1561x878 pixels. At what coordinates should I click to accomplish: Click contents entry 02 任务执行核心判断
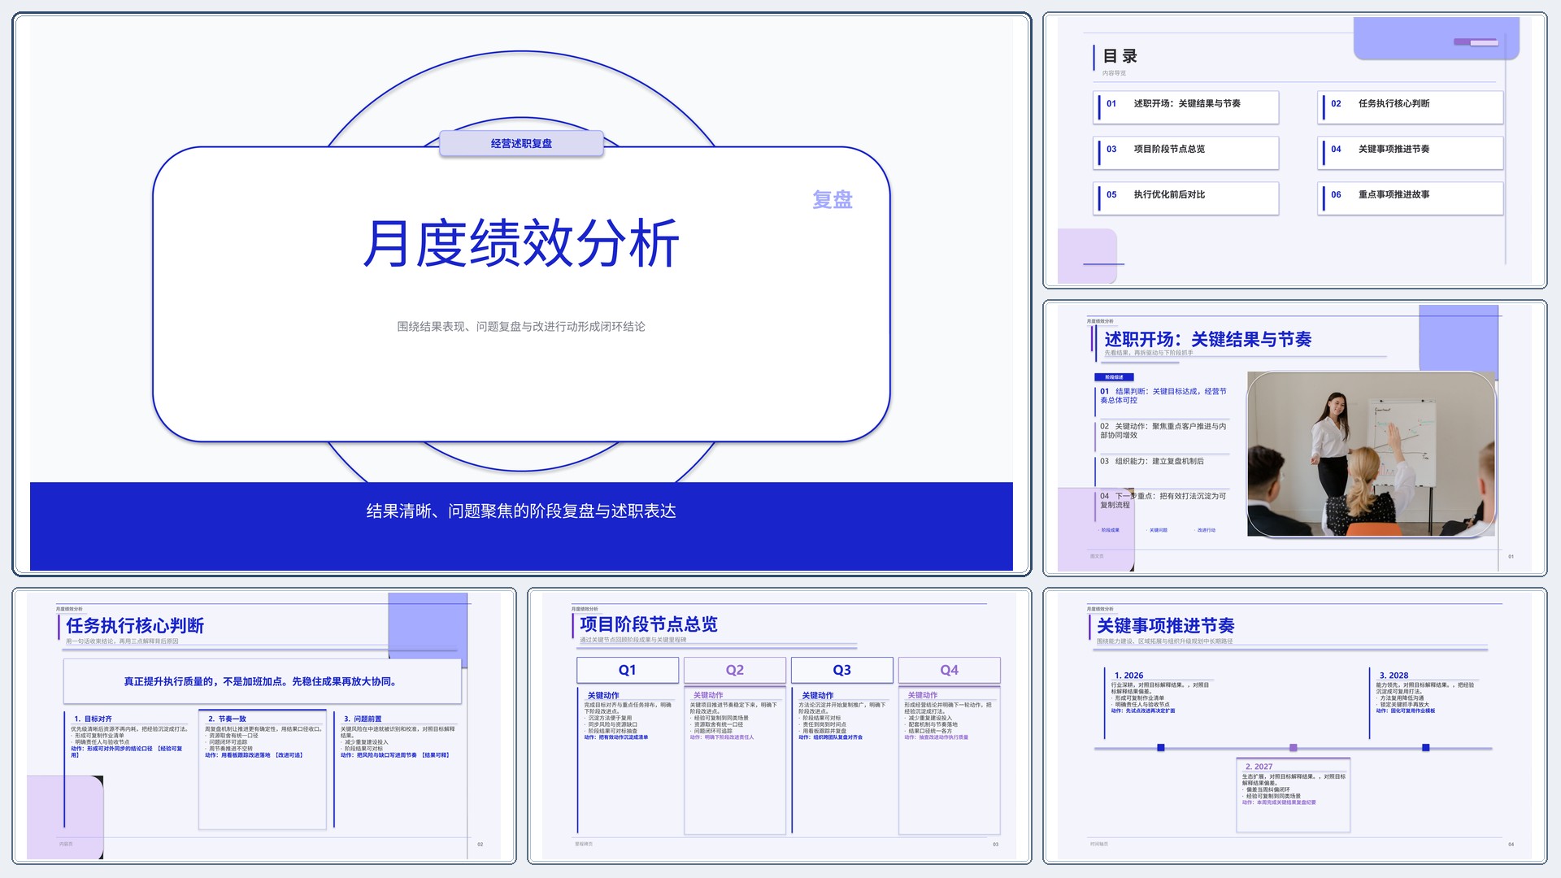[1411, 106]
